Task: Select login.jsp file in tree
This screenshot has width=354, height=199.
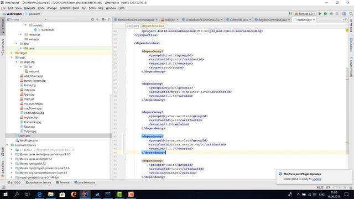Action: [x=29, y=95]
